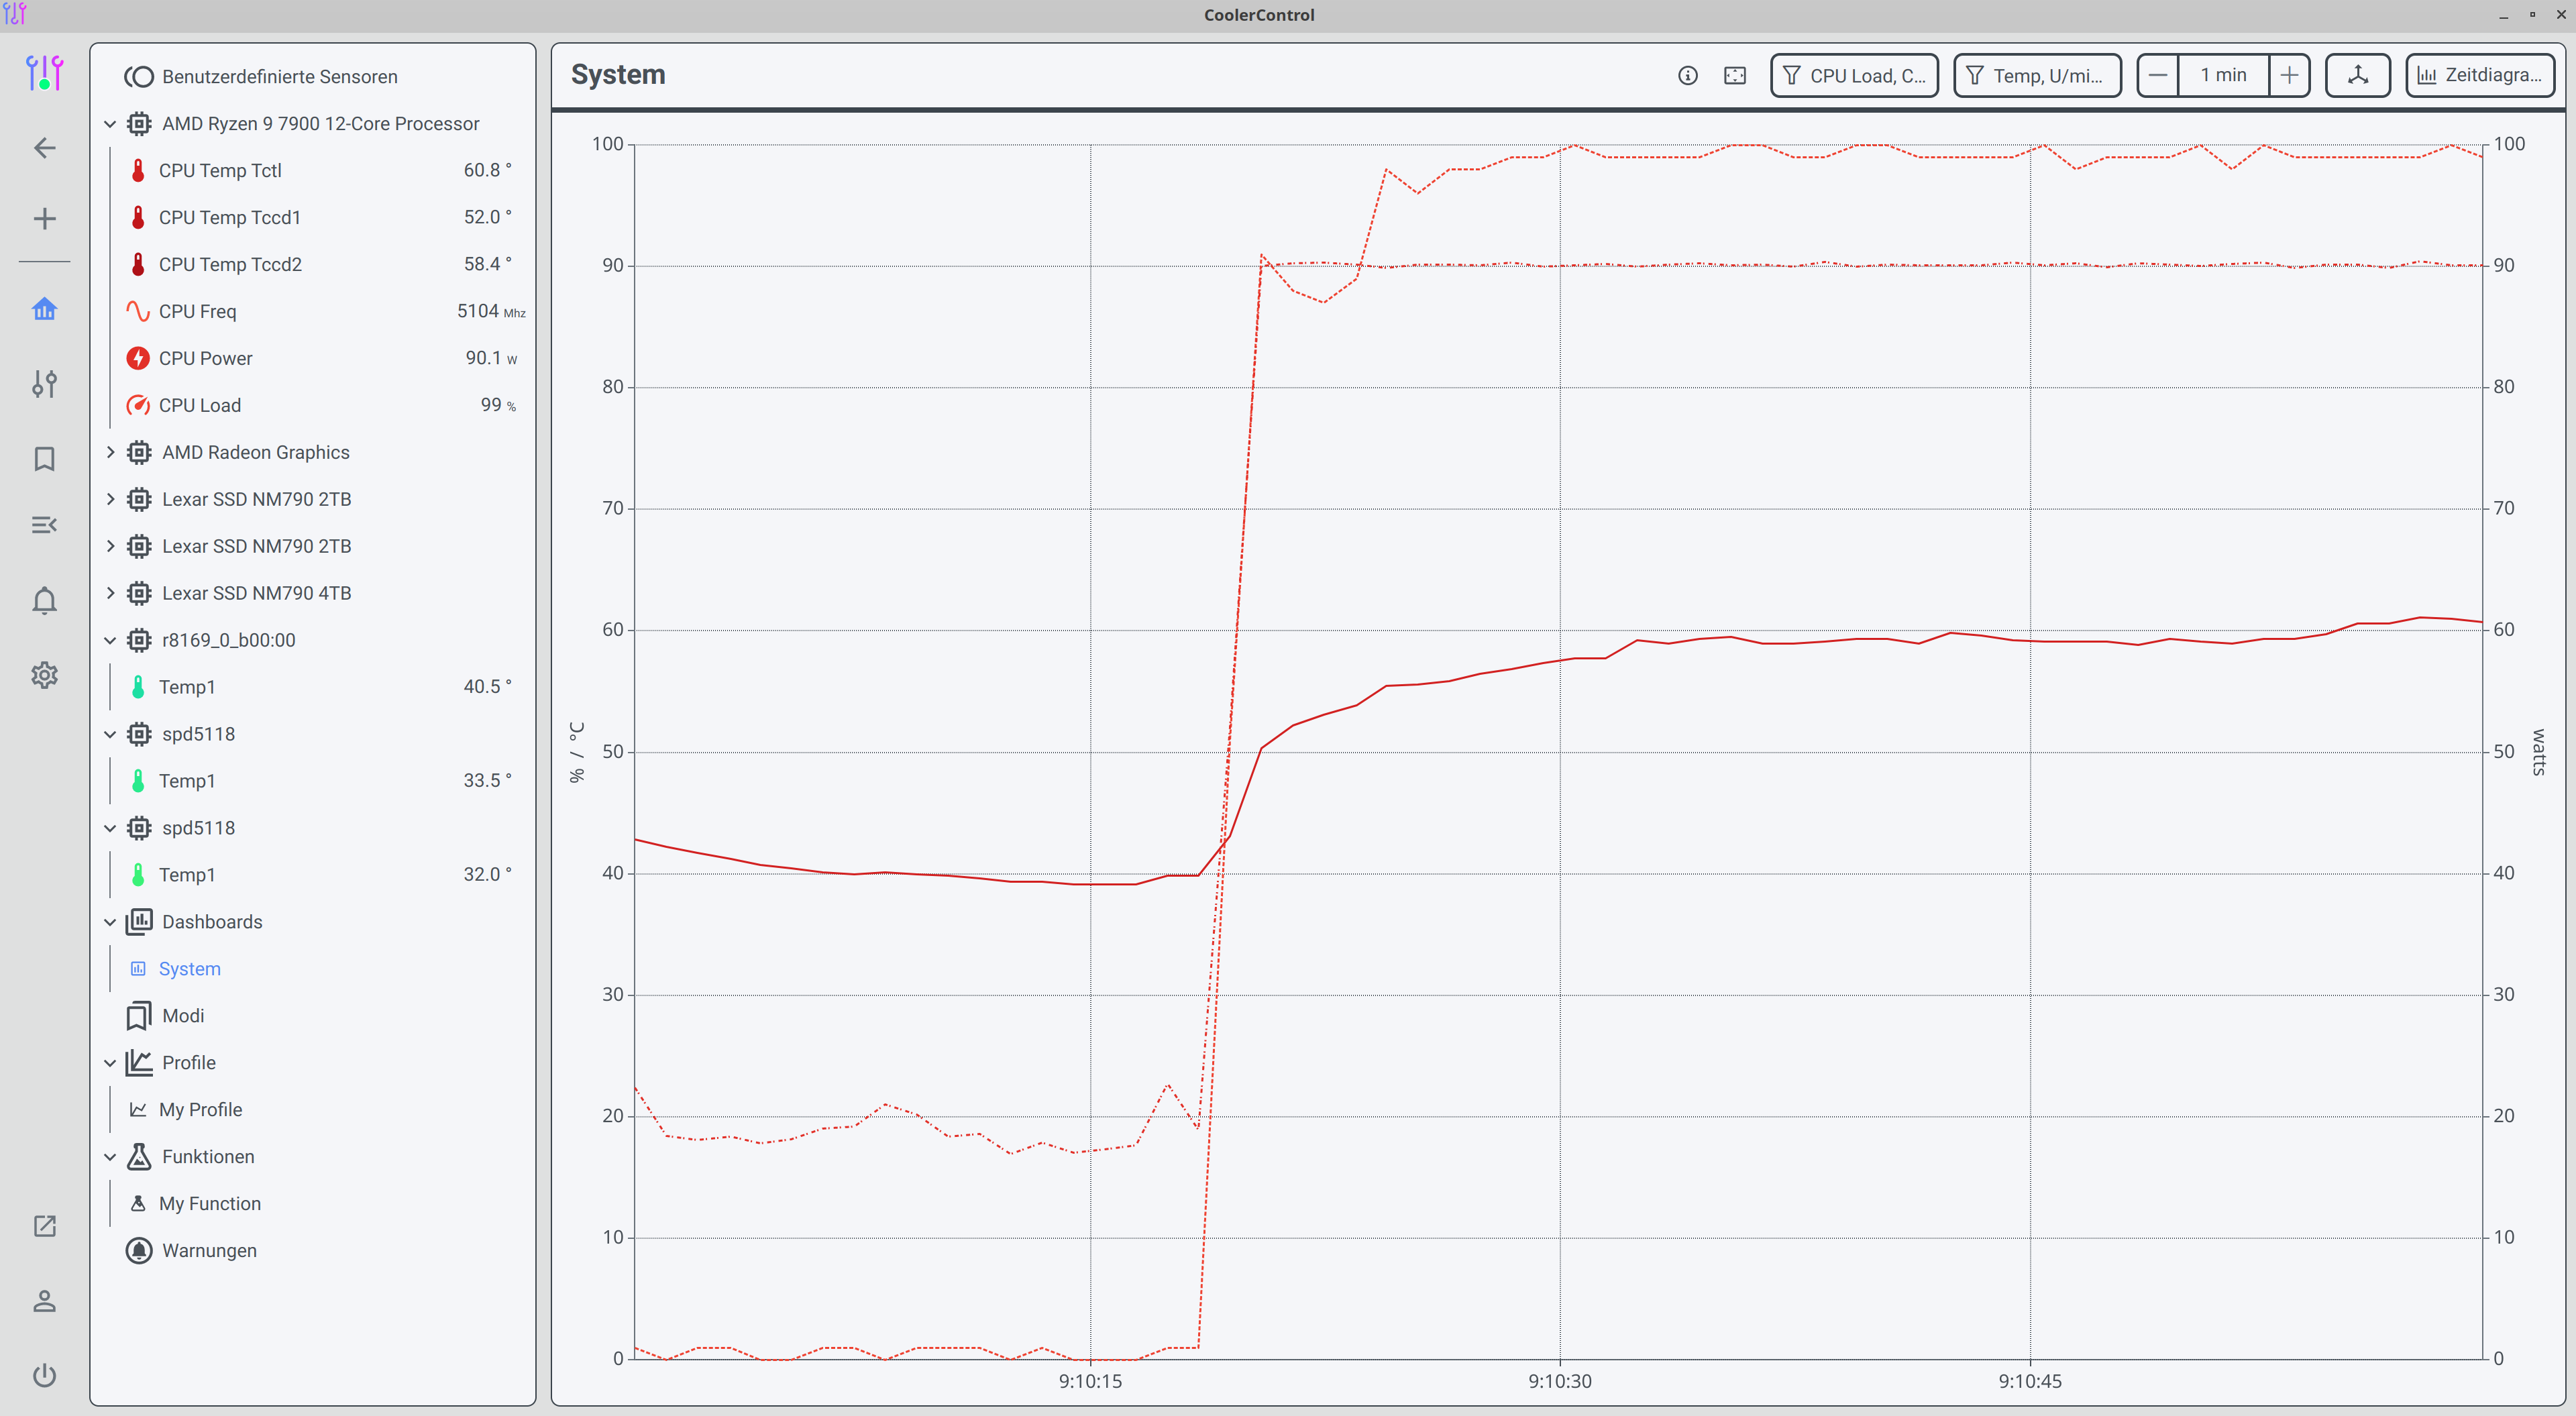This screenshot has height=1416, width=2576.
Task: Open alerts using the bell icon
Action: click(x=44, y=600)
